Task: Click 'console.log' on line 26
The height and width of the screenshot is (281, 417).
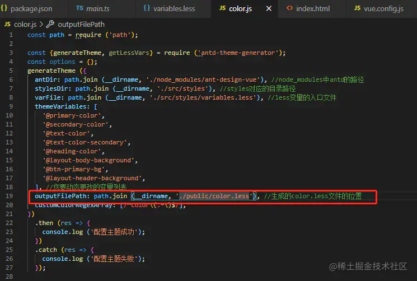Action: 63,259
